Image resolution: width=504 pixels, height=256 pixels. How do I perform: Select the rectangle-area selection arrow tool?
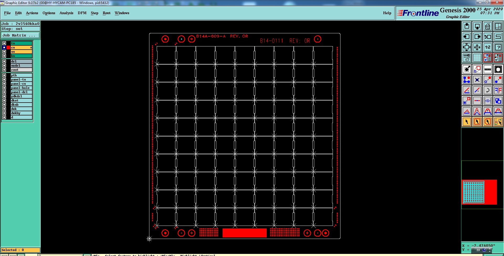[x=477, y=122]
